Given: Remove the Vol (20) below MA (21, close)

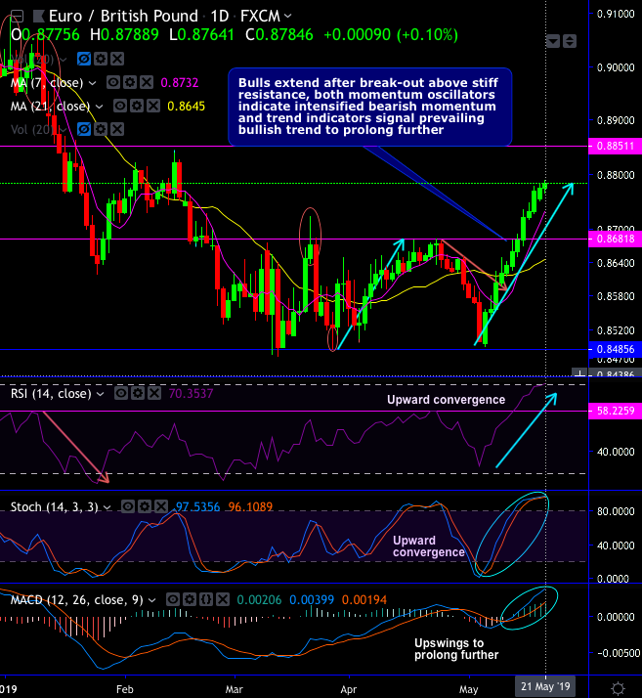Looking at the screenshot, I should pos(117,130).
